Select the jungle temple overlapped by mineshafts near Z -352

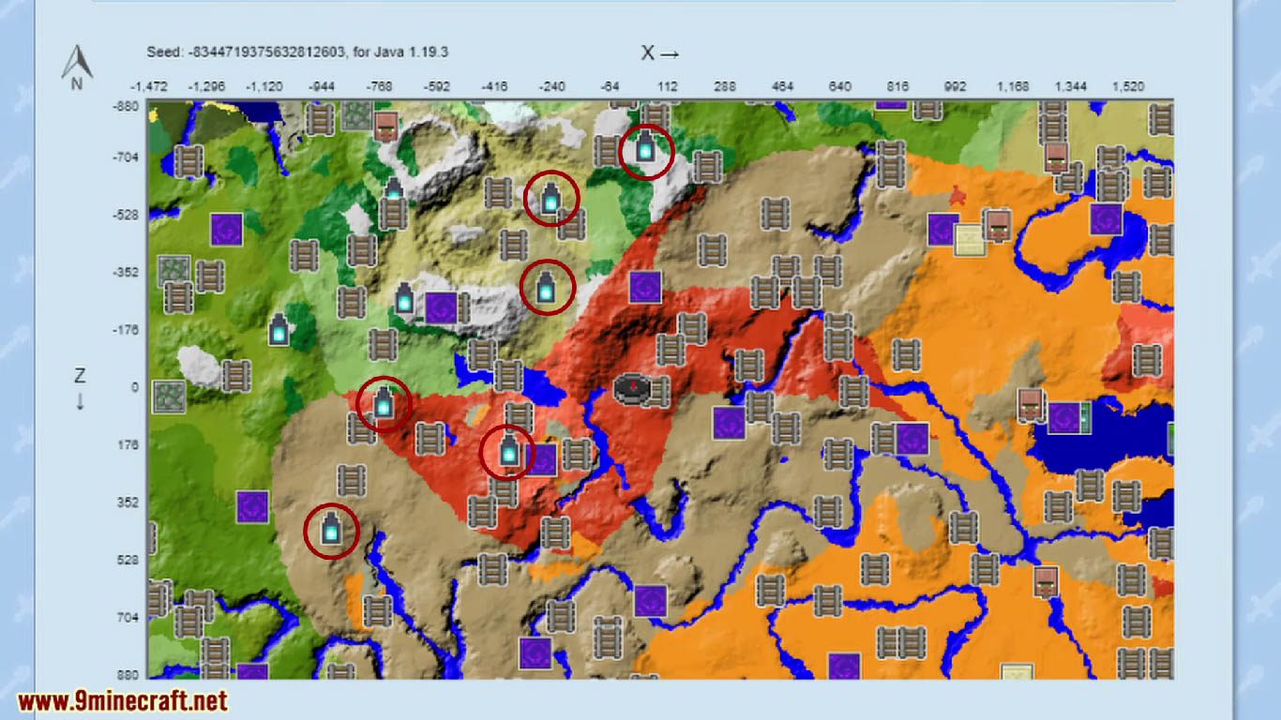(x=174, y=271)
